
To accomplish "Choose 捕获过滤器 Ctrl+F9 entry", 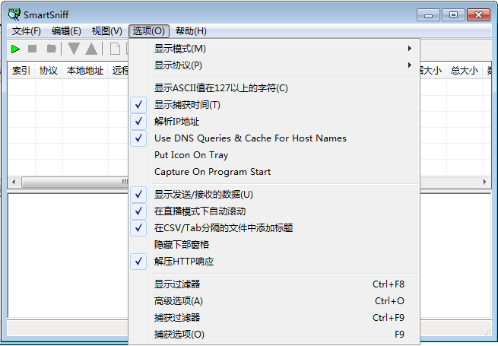I will click(x=274, y=317).
